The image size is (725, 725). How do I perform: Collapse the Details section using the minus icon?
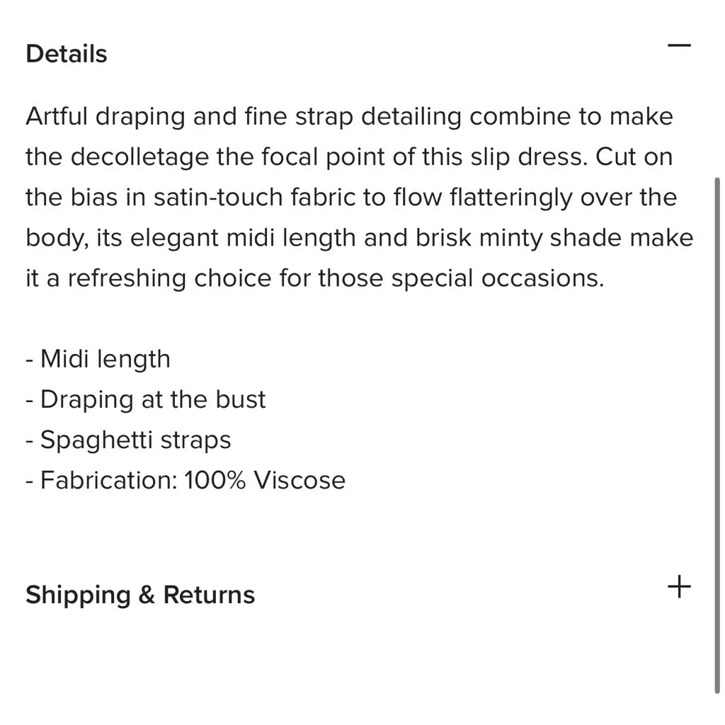click(x=679, y=45)
